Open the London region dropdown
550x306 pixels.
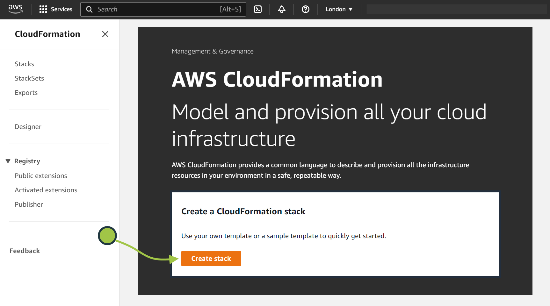(x=339, y=9)
